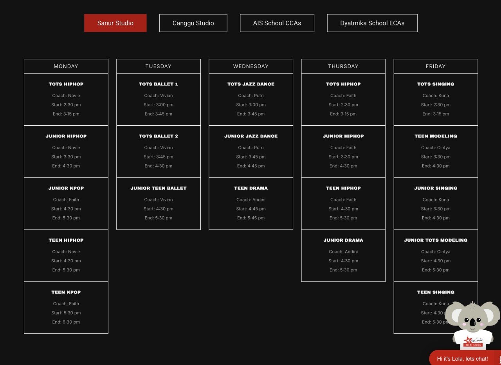
Task: Select the TEEN SINGING class title
Action: (x=436, y=292)
